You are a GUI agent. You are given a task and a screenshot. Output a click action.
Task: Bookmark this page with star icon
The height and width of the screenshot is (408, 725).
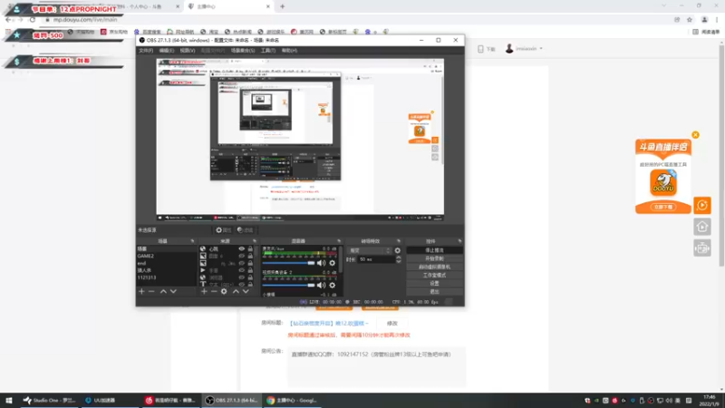(690, 19)
